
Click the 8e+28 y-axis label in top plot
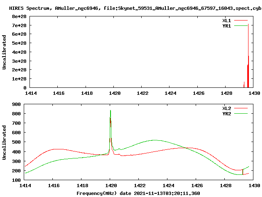point(19,16)
